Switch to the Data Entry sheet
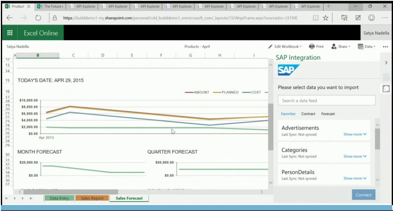393x211 pixels. pyautogui.click(x=59, y=198)
